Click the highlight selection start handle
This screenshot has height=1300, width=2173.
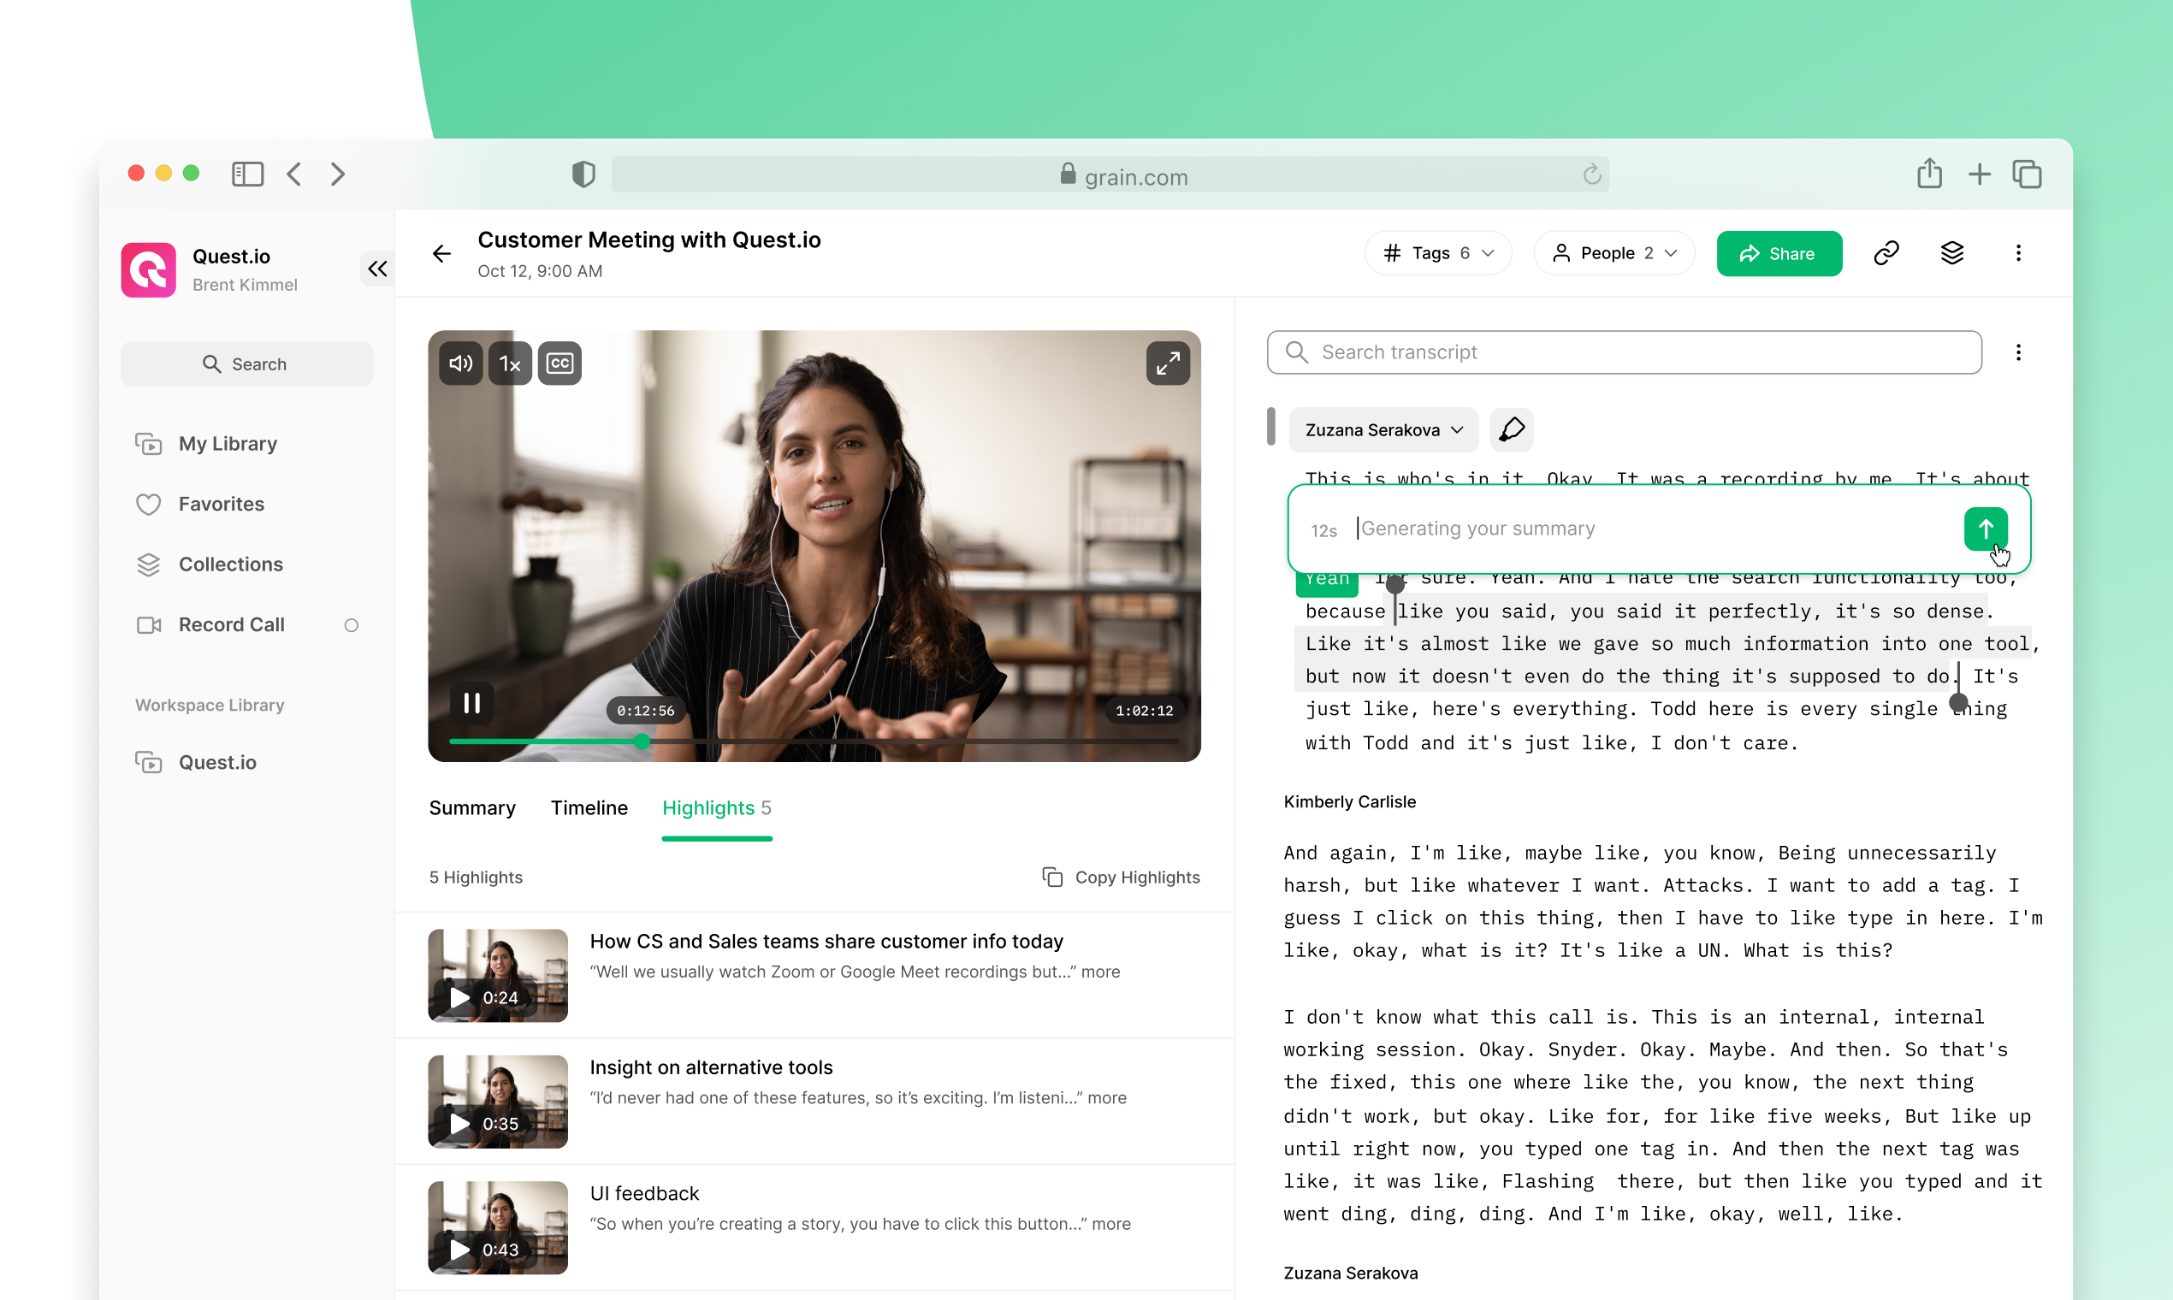coord(1395,584)
